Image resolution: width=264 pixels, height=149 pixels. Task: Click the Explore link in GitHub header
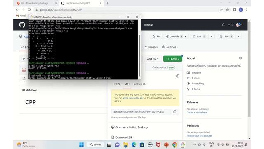coord(148,25)
